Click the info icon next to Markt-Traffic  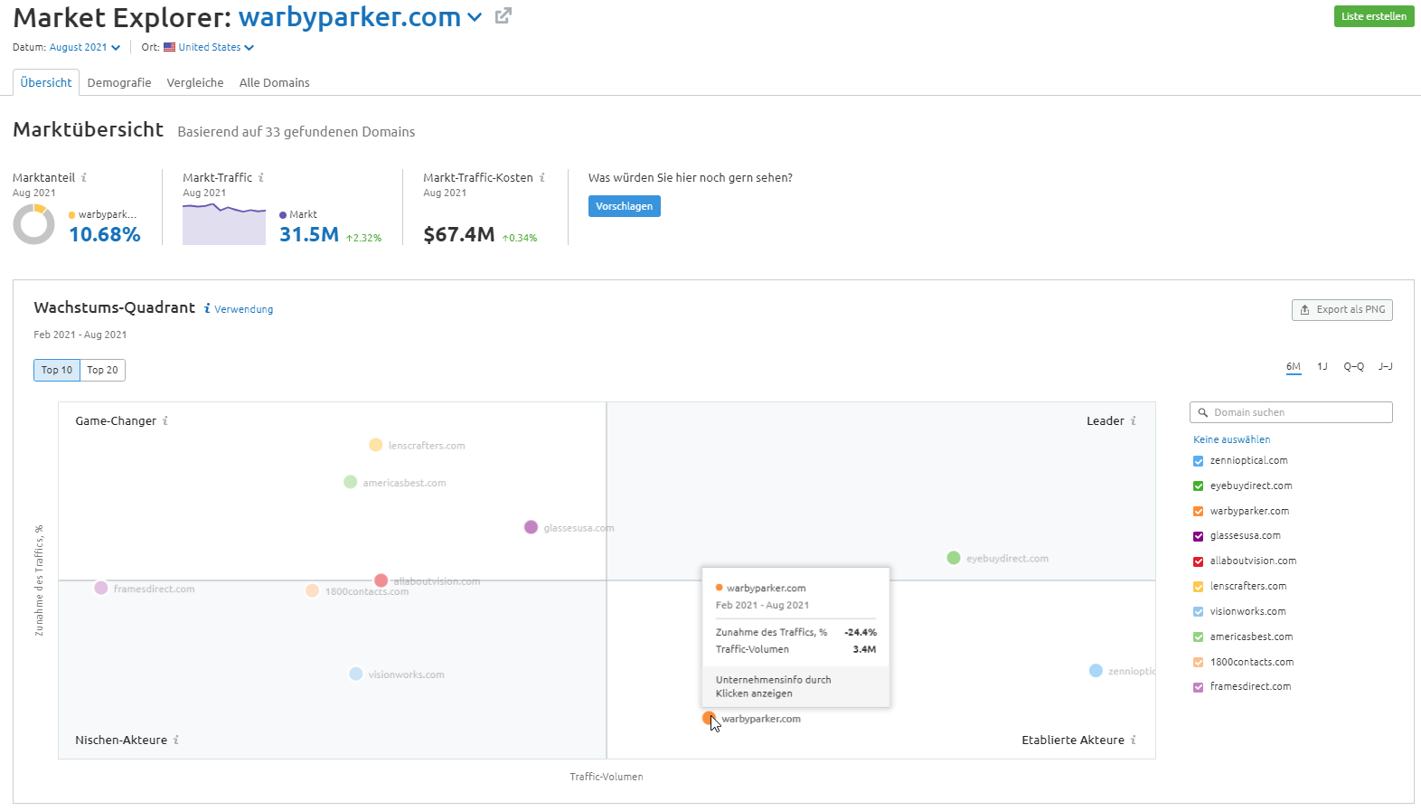click(x=261, y=177)
